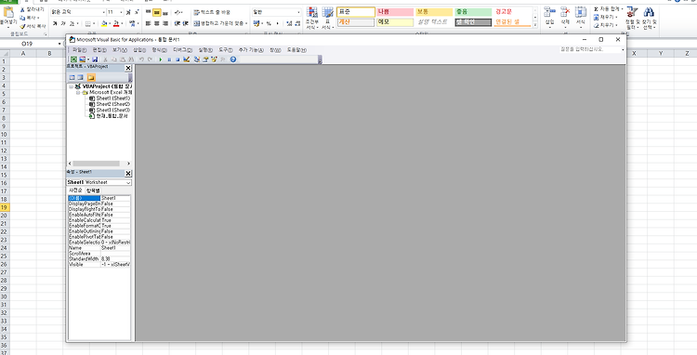Click the ScrollArea property row
The width and height of the screenshot is (697, 355).
tap(99, 254)
